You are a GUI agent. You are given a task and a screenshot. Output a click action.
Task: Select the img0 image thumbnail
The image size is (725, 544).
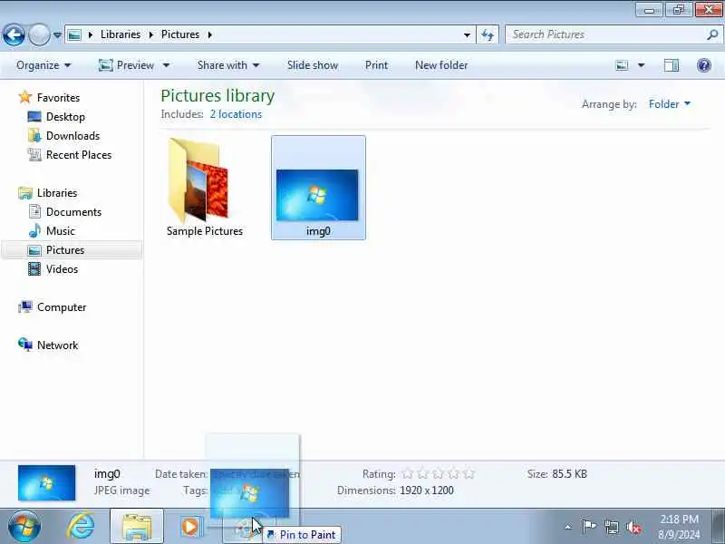click(318, 188)
